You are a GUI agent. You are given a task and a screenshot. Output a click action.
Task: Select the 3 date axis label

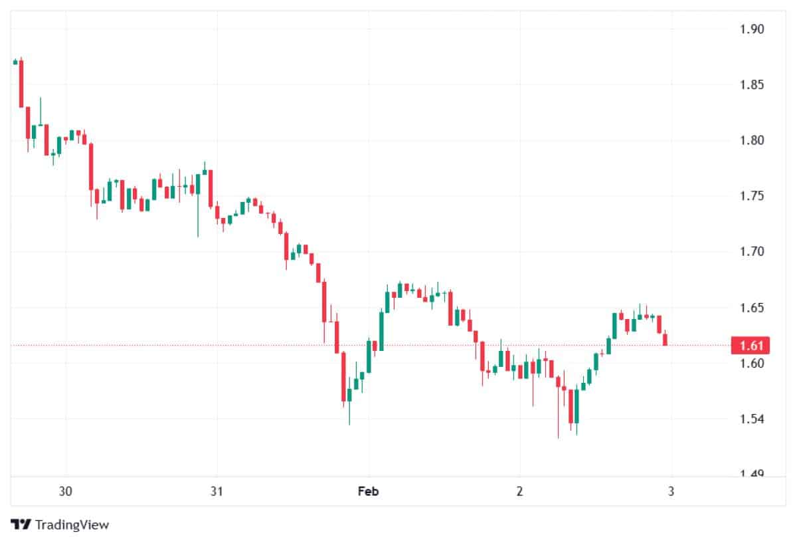(671, 492)
